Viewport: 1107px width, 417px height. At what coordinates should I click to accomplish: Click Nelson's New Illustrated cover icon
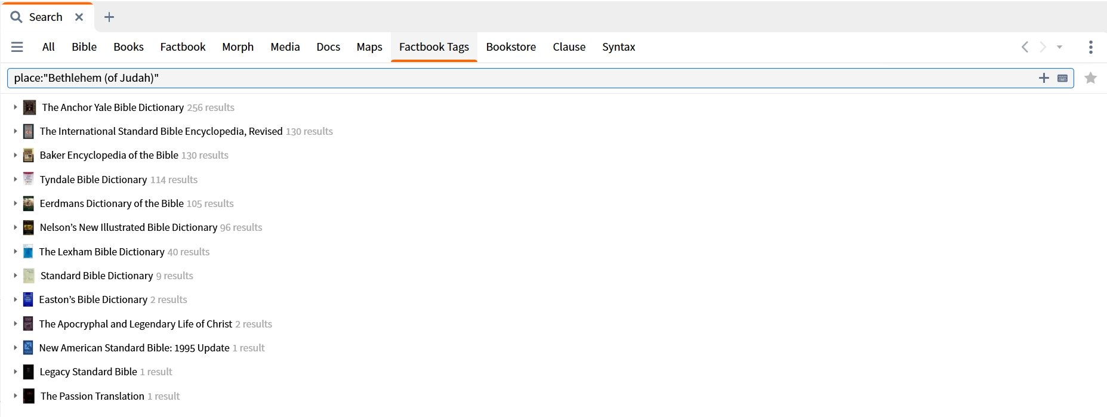pyautogui.click(x=28, y=227)
